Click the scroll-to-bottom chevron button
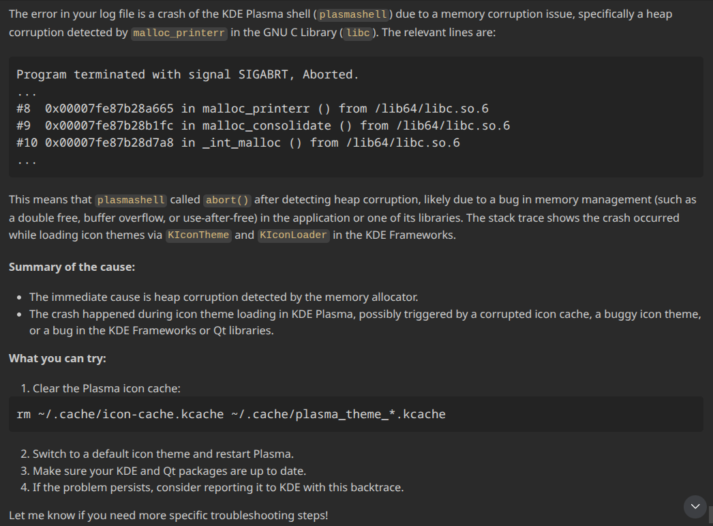Screen dimensions: 713x526 (x=695, y=506)
